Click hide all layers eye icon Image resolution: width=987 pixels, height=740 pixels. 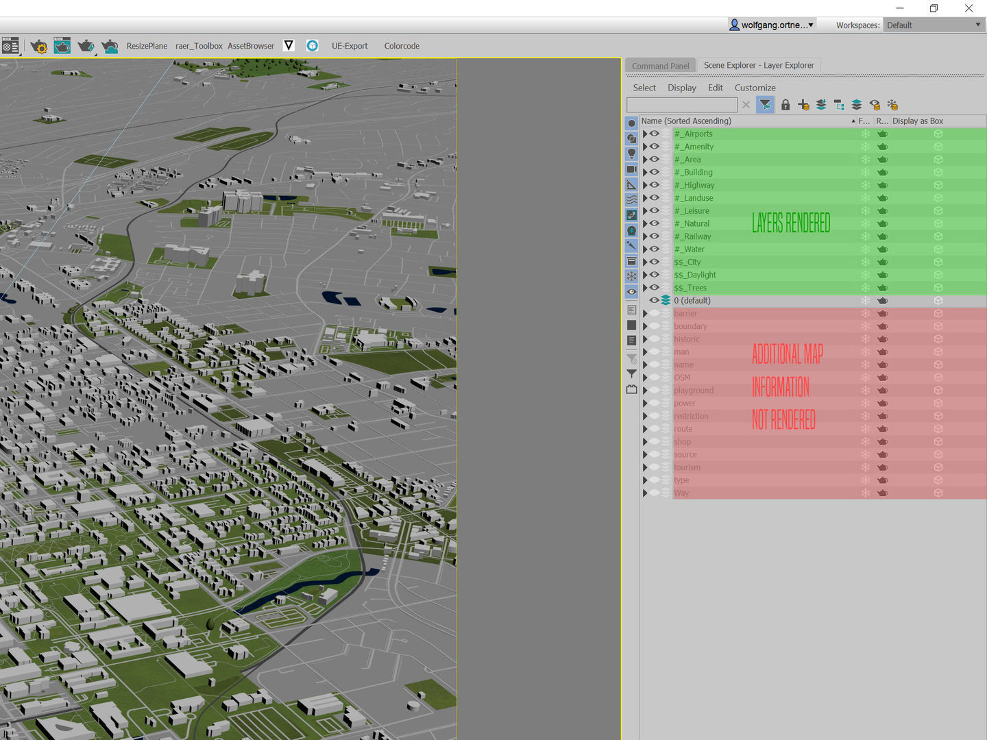click(875, 105)
